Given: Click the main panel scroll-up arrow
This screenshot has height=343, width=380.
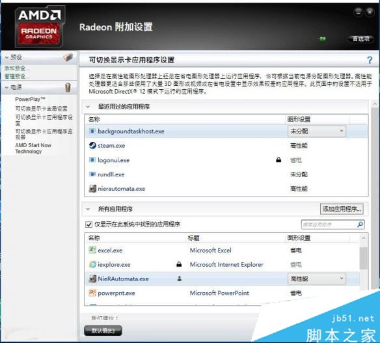Looking at the screenshot, I should (x=375, y=104).
